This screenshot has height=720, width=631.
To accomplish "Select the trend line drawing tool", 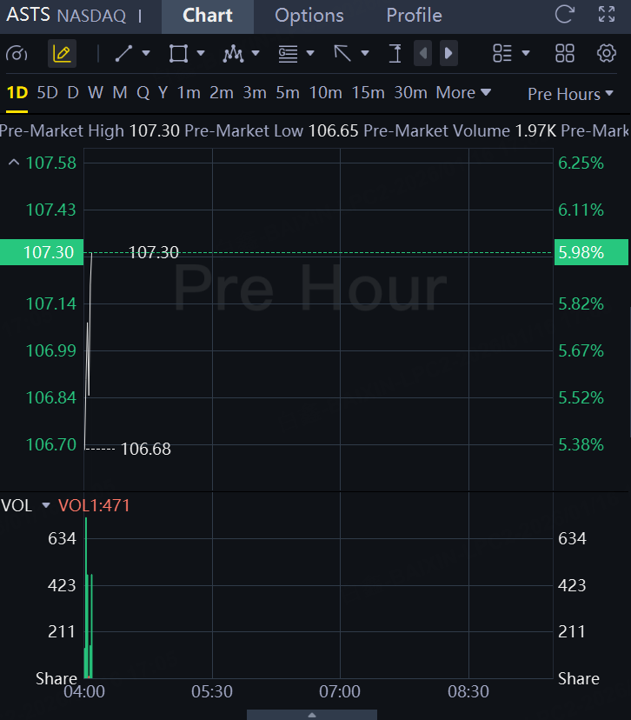I will pos(124,54).
